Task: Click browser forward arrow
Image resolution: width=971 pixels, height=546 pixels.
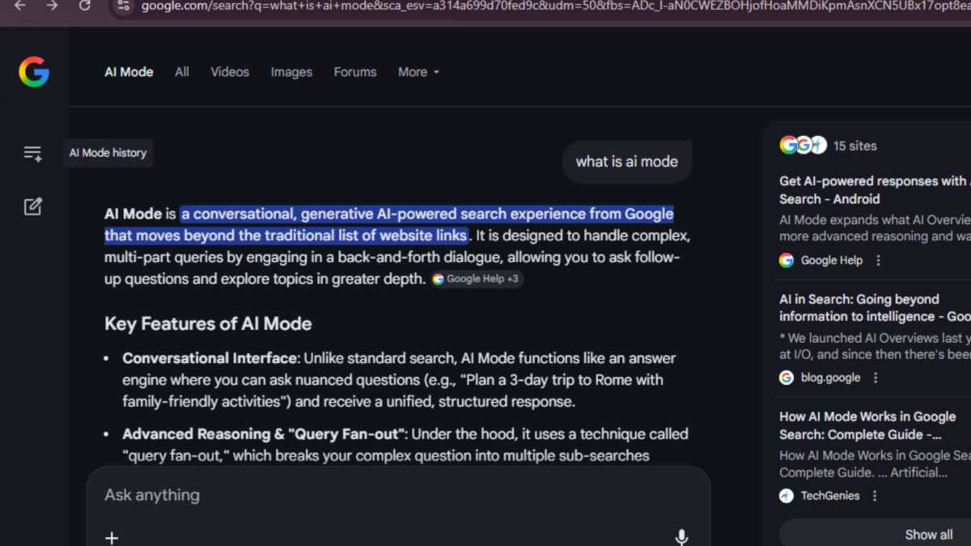Action: pyautogui.click(x=52, y=6)
